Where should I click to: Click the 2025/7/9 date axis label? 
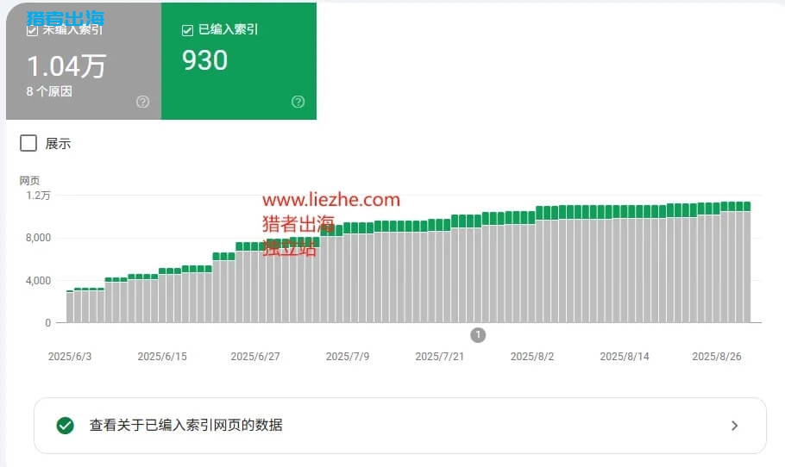point(348,357)
